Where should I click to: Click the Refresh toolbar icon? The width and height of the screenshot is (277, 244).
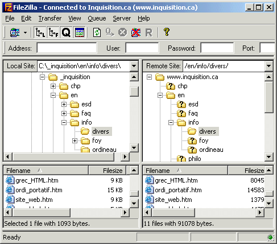pyautogui.click(x=97, y=32)
